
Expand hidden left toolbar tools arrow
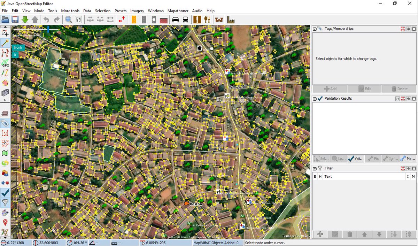tap(5, 100)
